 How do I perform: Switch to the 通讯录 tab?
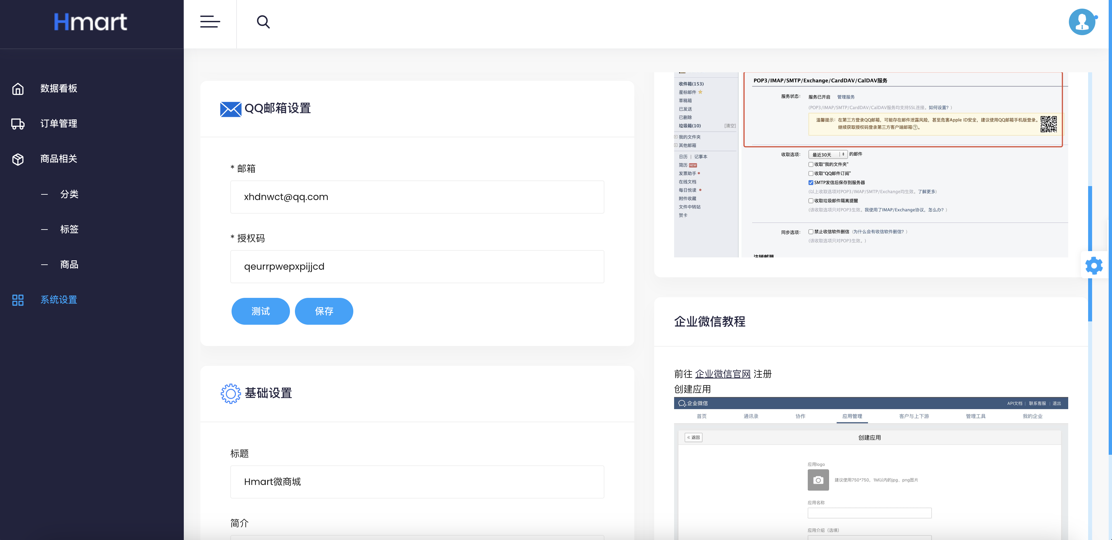click(x=751, y=416)
